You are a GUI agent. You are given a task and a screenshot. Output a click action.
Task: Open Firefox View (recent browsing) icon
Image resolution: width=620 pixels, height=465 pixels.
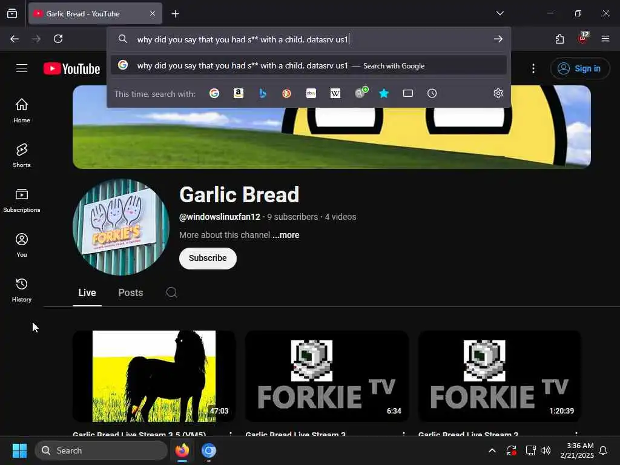pyautogui.click(x=12, y=13)
